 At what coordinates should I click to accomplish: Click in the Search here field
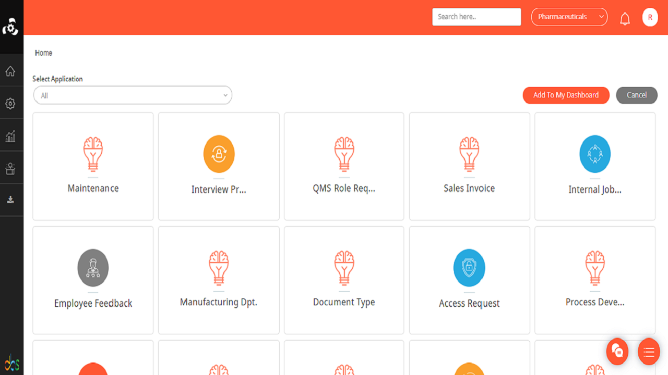(476, 17)
